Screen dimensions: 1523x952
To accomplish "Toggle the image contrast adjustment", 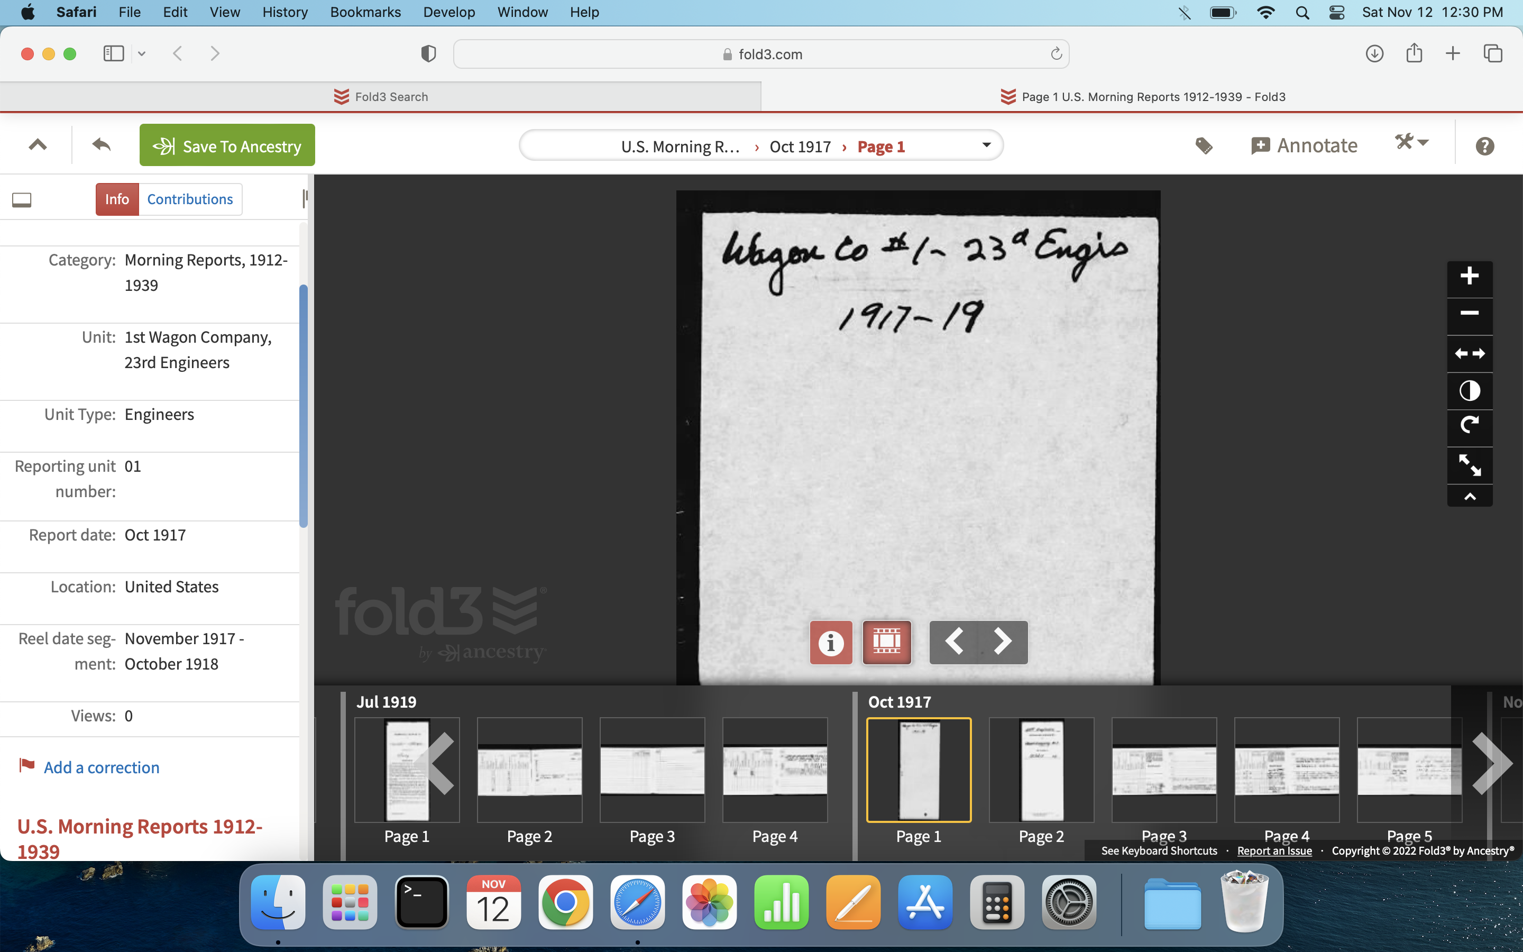I will tap(1470, 390).
